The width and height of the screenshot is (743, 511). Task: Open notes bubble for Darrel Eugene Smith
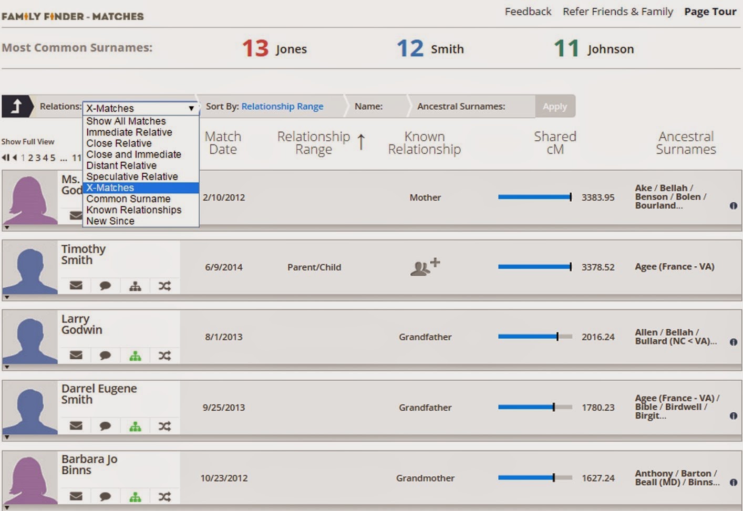[x=105, y=426]
